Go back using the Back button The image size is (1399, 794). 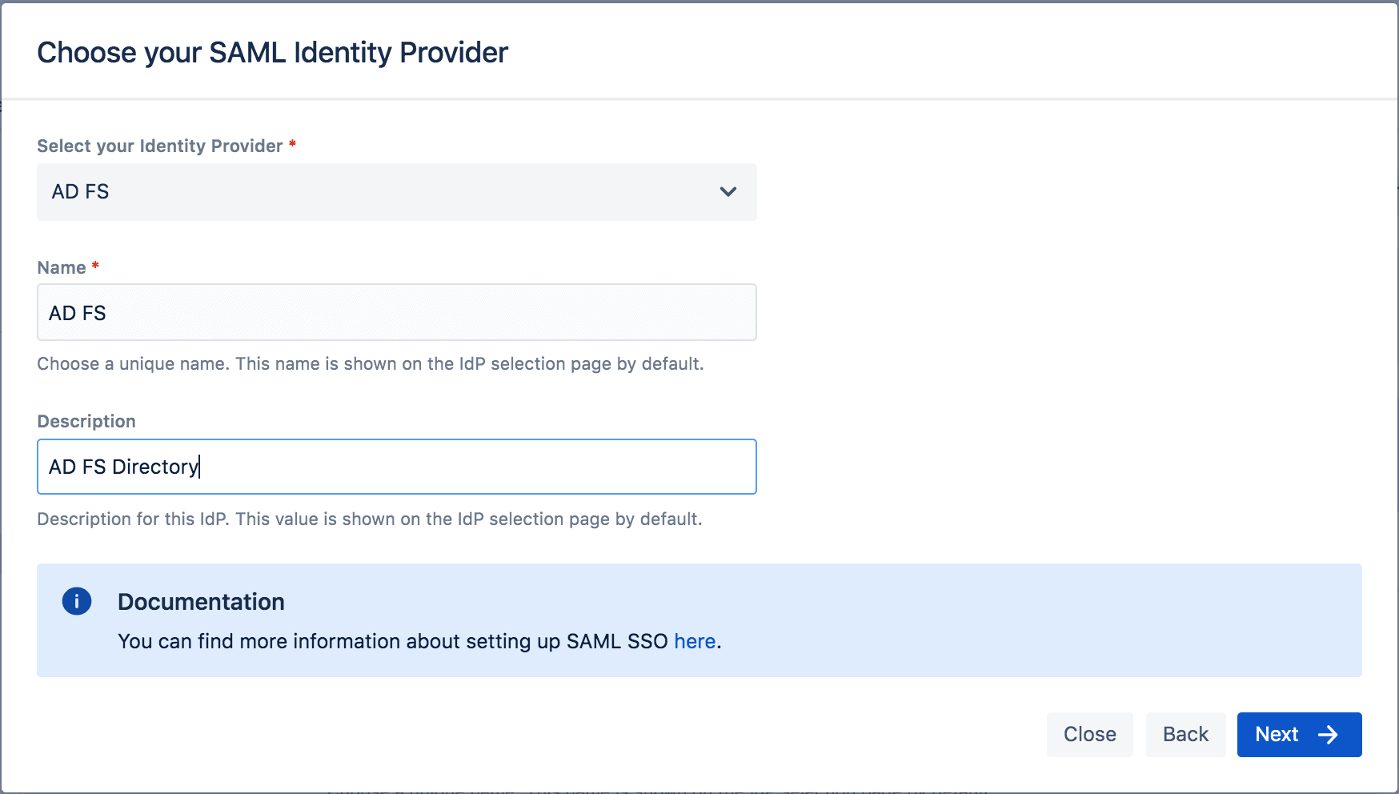pos(1185,734)
